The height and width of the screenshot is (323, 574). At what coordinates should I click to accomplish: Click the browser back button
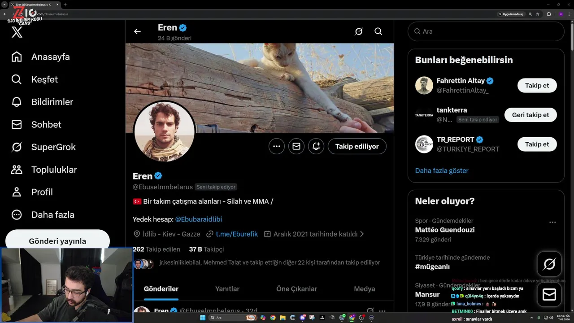point(5,14)
